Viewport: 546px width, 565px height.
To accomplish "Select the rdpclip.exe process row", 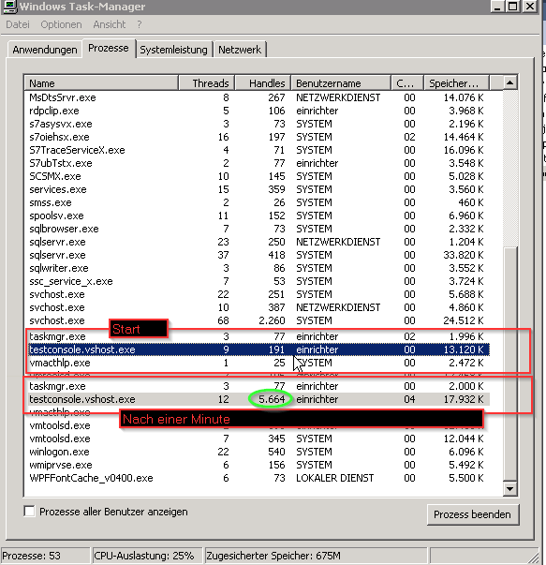I will [x=257, y=111].
